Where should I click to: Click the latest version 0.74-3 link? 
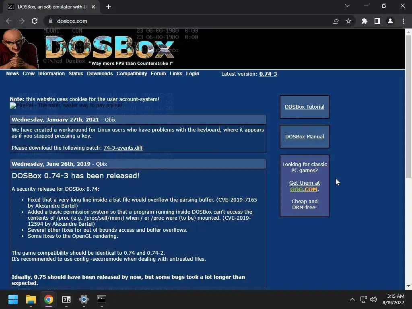tap(268, 74)
